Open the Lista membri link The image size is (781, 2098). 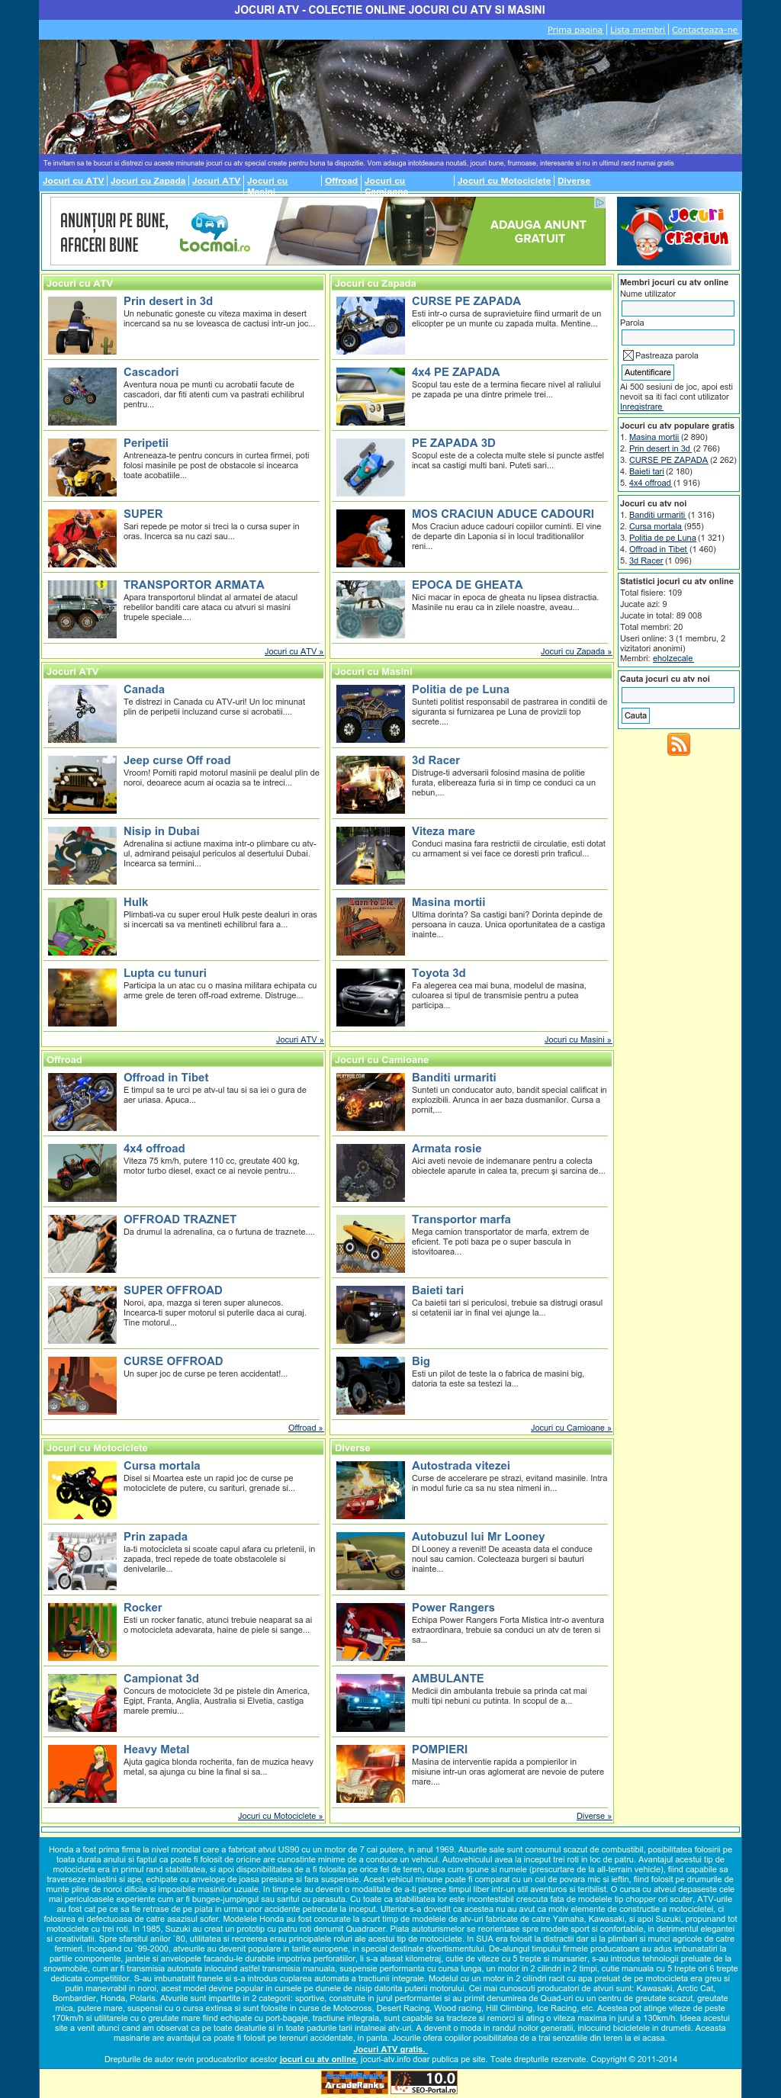pos(637,29)
